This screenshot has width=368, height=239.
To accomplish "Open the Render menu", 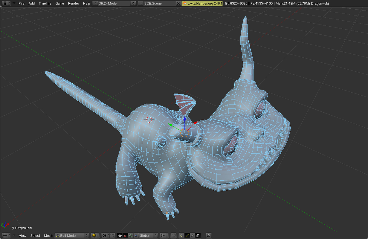I will coord(73,3).
